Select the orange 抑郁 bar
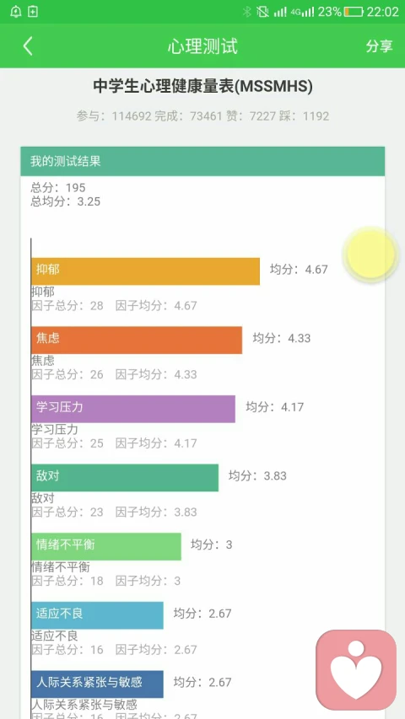The width and height of the screenshot is (405, 719). pyautogui.click(x=145, y=271)
